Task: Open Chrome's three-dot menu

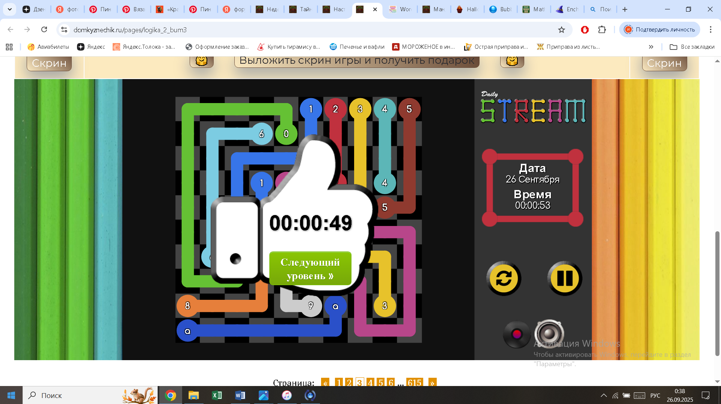Action: 710,30
